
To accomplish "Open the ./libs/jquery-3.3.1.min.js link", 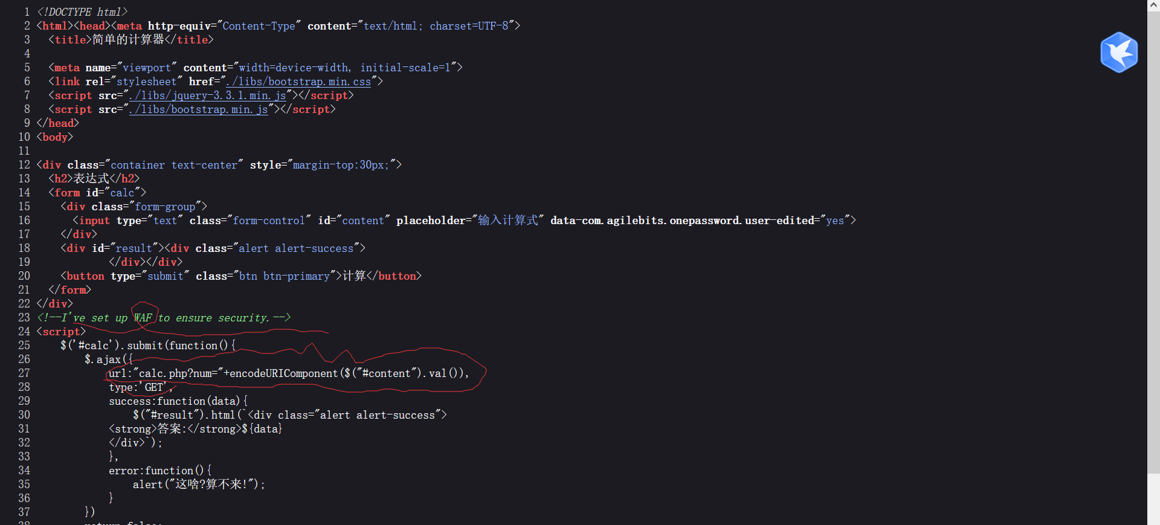I will coord(207,95).
